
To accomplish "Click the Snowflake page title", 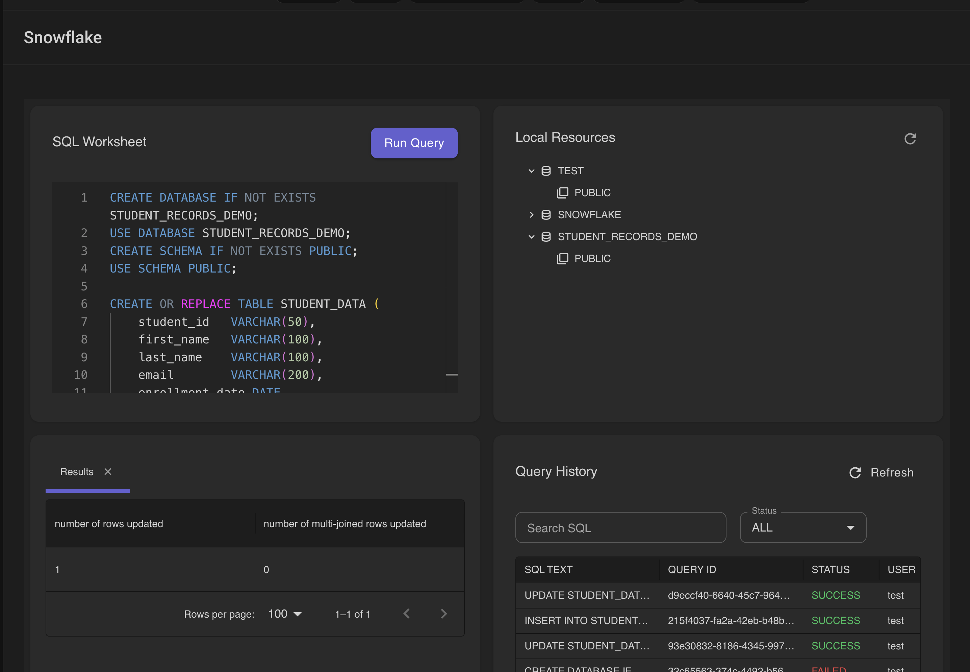I will tap(63, 37).
